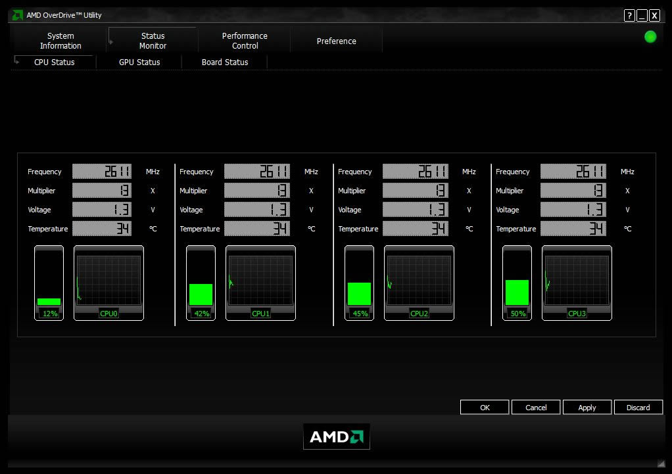Screen dimensions: 672x474
Task: Click the CPU1 42% usage bar
Action: coord(201,283)
